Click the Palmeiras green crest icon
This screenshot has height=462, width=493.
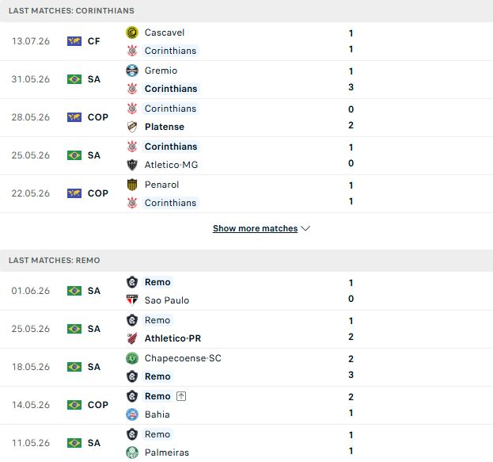132,452
